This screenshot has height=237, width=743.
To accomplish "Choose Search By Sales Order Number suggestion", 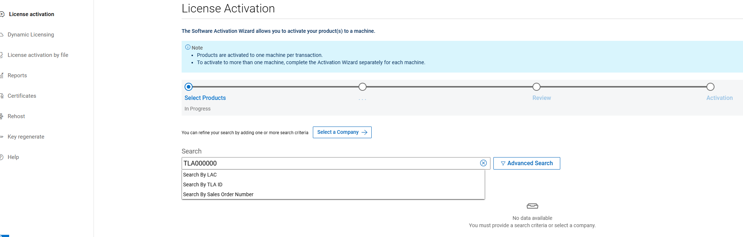I will coord(218,194).
